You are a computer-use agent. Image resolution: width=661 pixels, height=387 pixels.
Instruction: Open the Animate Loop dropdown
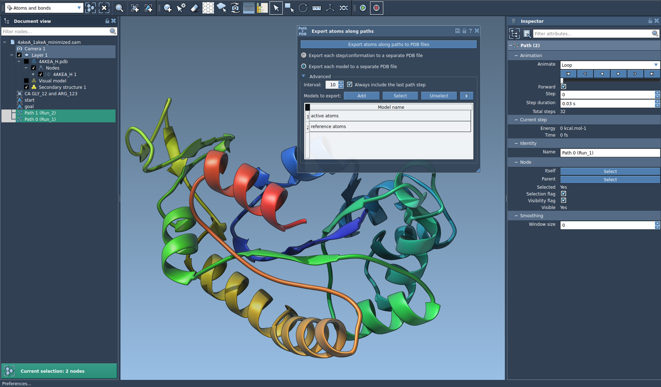point(610,65)
